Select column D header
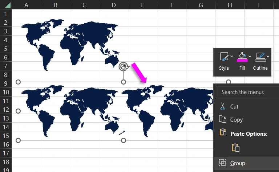Screen dimensions: 279x172 (x=113, y=5)
